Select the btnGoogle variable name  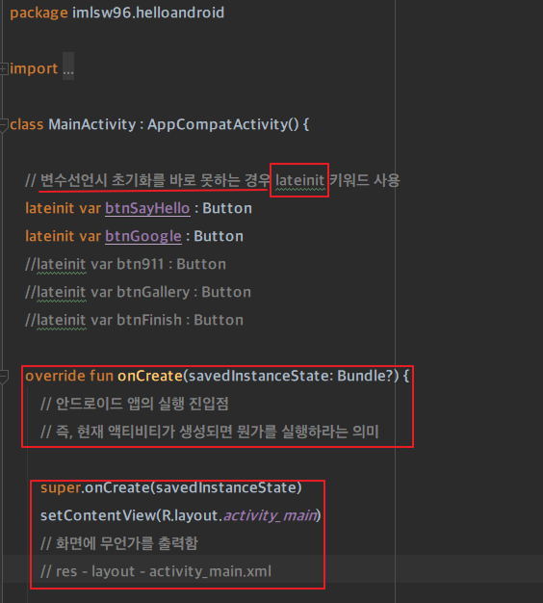(x=142, y=236)
